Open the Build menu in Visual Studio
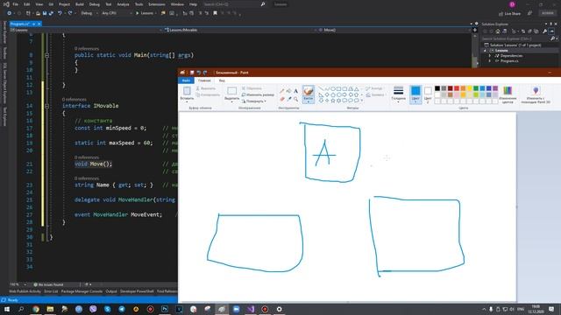 click(x=80, y=4)
